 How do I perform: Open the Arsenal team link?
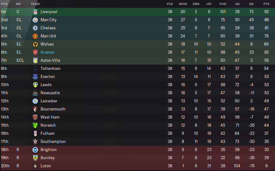pos(47,52)
